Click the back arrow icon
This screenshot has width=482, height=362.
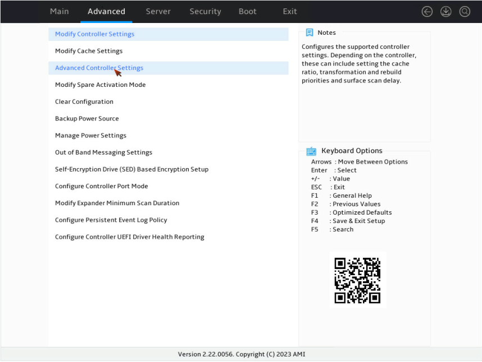(427, 12)
